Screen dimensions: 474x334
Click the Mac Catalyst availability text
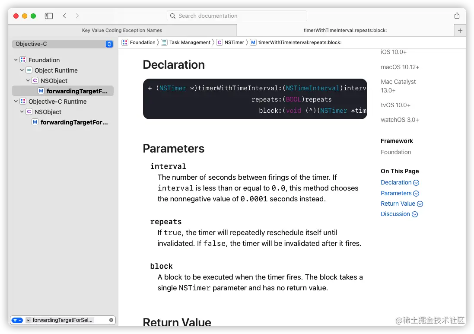coord(398,86)
